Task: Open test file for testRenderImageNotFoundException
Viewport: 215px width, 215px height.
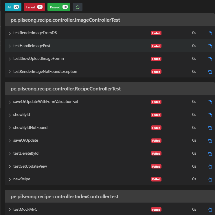Action: 210,72
